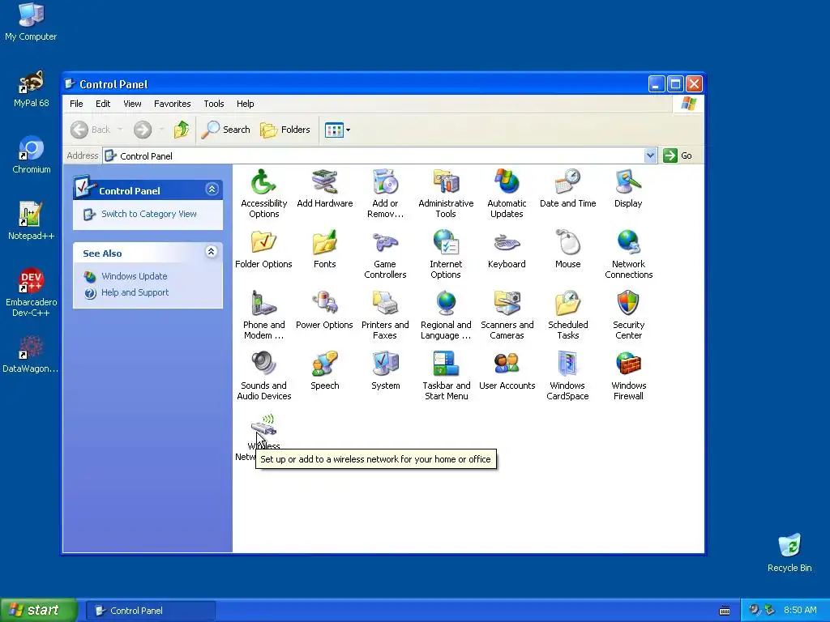The width and height of the screenshot is (830, 622).
Task: Click the Back toolbar button
Action: 91,130
